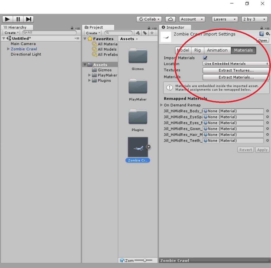Uncheck the Import Materials checkbox
Viewport: 271px width, 268px height.
coord(205,58)
